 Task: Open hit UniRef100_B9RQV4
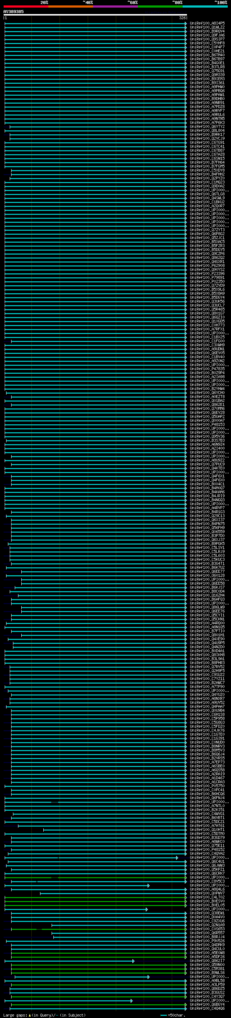pos(207,31)
